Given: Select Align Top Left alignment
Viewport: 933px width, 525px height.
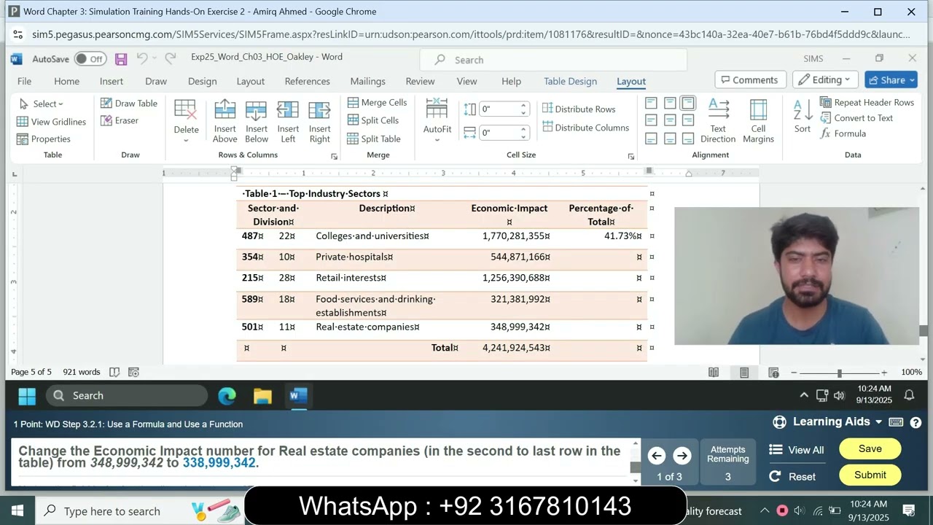Looking at the screenshot, I should [x=651, y=104].
